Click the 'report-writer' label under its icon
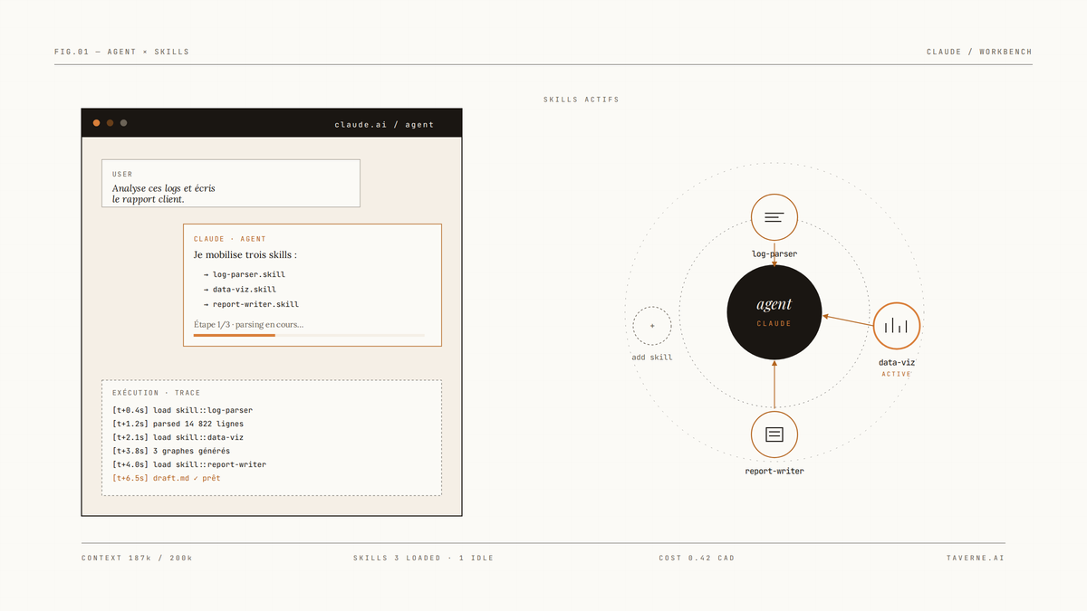The height and width of the screenshot is (611, 1087). tap(774, 471)
